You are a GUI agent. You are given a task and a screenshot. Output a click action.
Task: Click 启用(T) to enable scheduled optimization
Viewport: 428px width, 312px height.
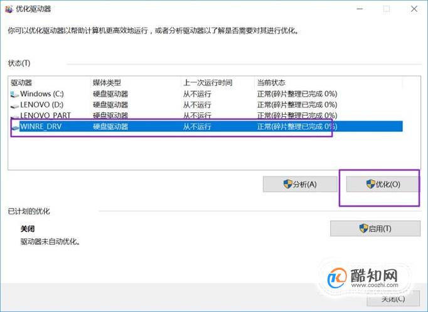click(375, 229)
